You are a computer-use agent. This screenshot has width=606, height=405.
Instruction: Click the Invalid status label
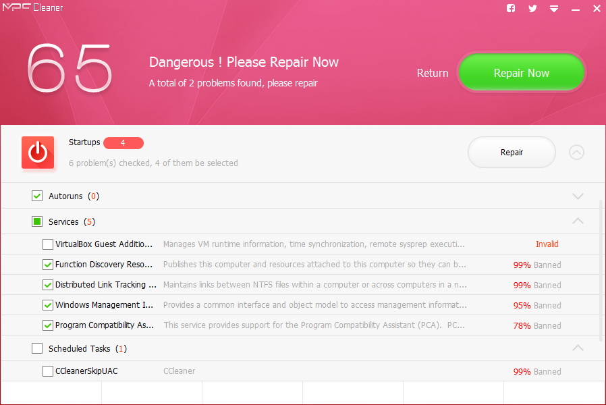(x=547, y=244)
